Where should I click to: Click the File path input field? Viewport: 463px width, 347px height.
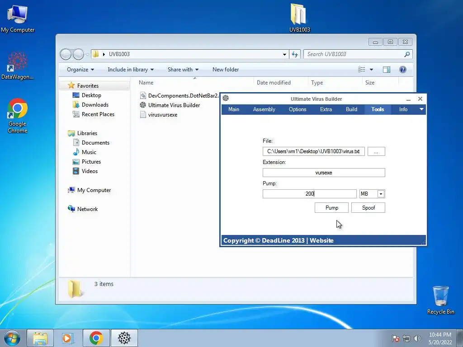coord(314,151)
